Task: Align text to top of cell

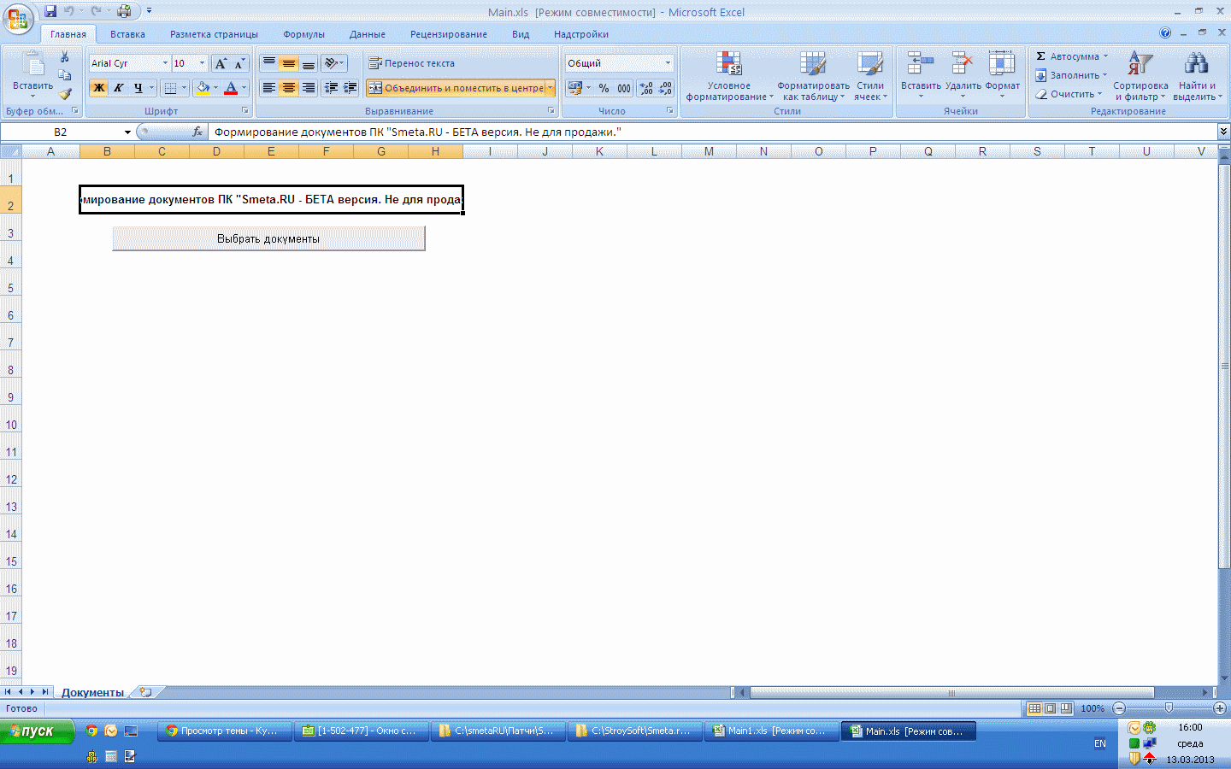Action: 269,63
